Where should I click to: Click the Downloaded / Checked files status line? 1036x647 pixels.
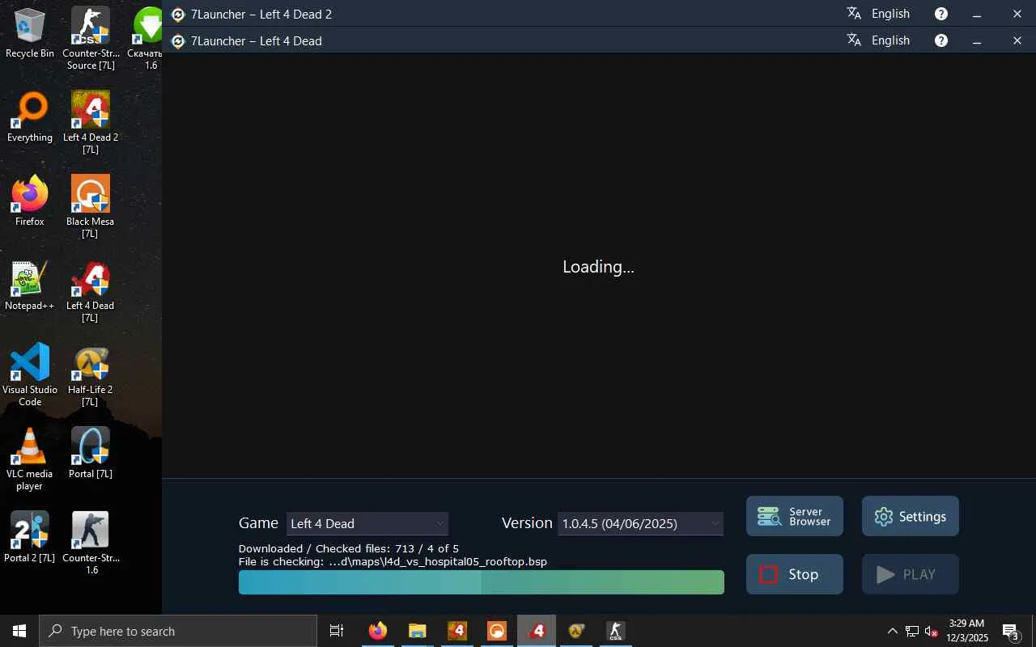point(349,548)
